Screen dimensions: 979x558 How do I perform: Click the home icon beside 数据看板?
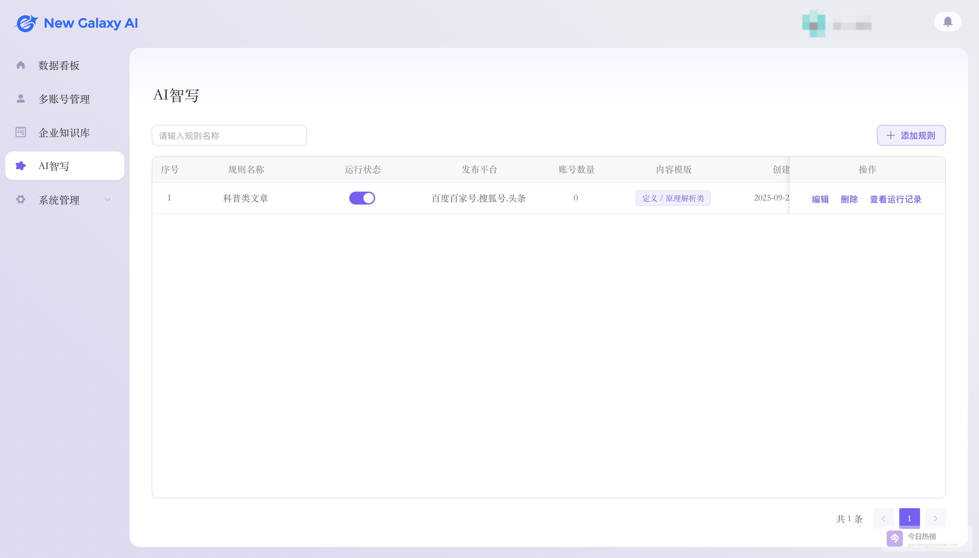[21, 65]
